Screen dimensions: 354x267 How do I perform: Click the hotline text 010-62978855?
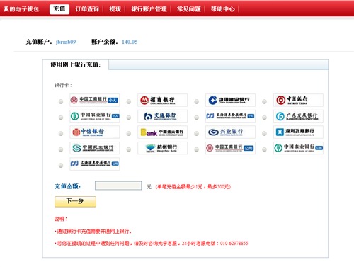click(x=234, y=243)
